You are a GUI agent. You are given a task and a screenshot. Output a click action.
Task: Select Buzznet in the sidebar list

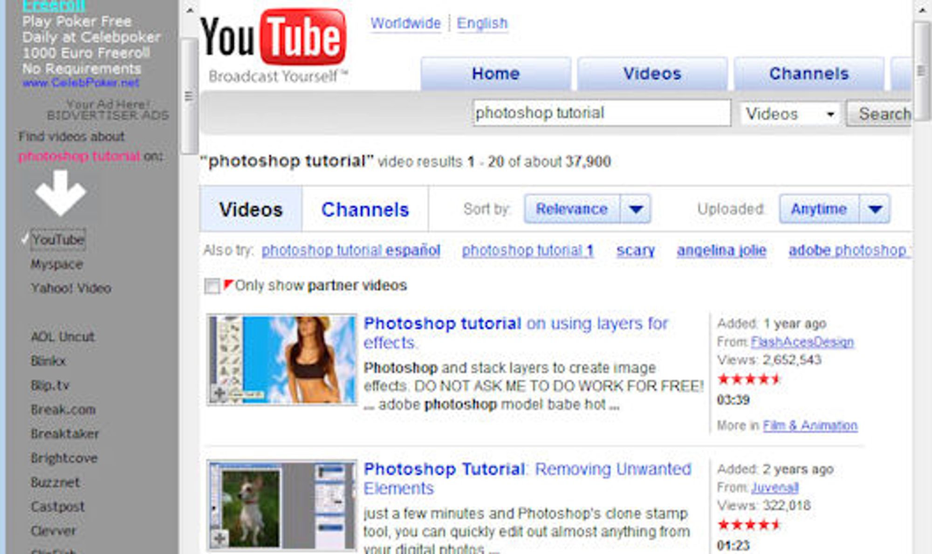[55, 482]
